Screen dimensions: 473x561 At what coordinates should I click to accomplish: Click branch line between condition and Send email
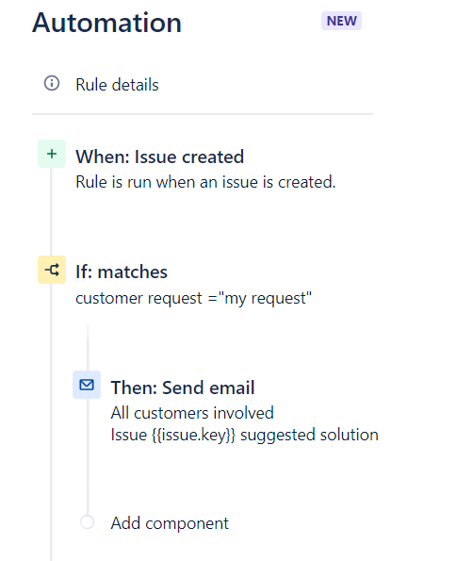coord(88,346)
